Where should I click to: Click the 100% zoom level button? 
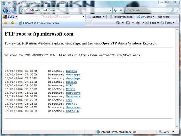164,132
